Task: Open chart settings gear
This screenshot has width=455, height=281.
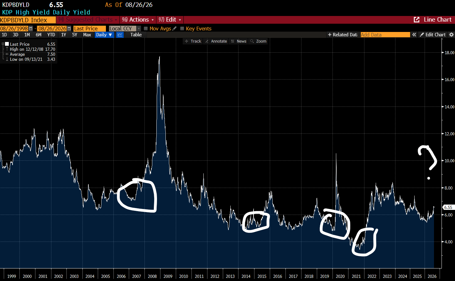Action: point(452,35)
